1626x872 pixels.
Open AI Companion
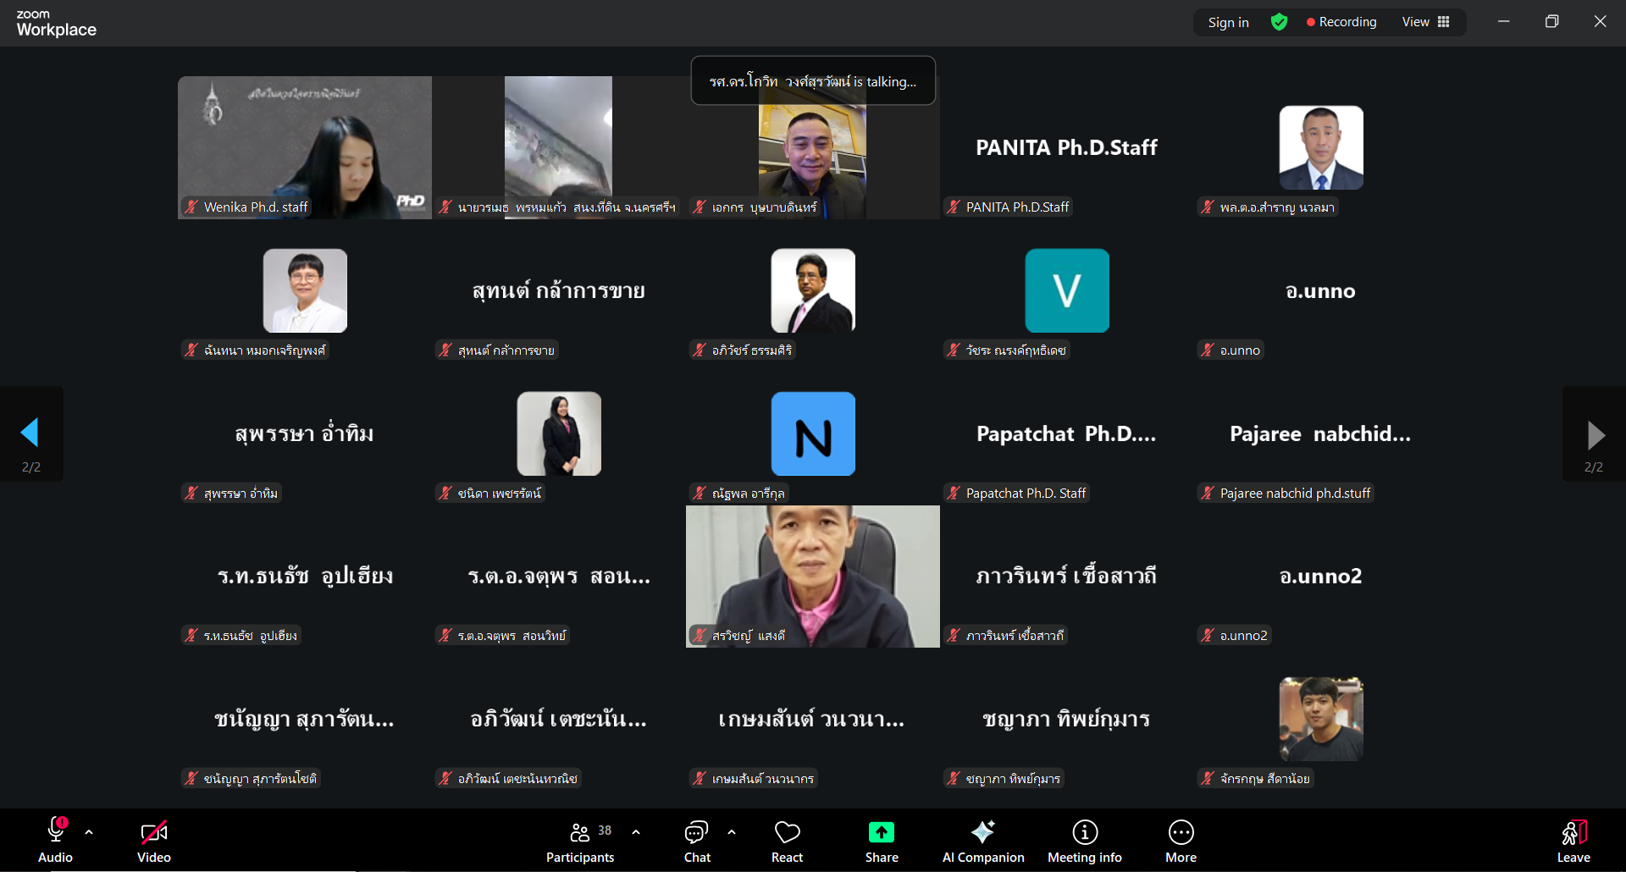982,842
